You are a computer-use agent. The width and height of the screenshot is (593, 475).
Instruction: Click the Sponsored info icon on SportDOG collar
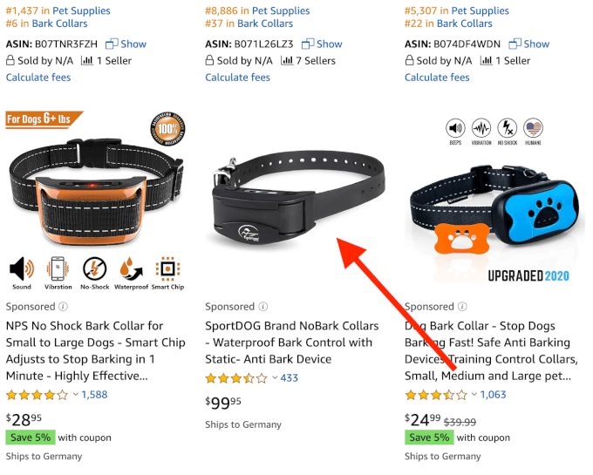[x=262, y=307]
